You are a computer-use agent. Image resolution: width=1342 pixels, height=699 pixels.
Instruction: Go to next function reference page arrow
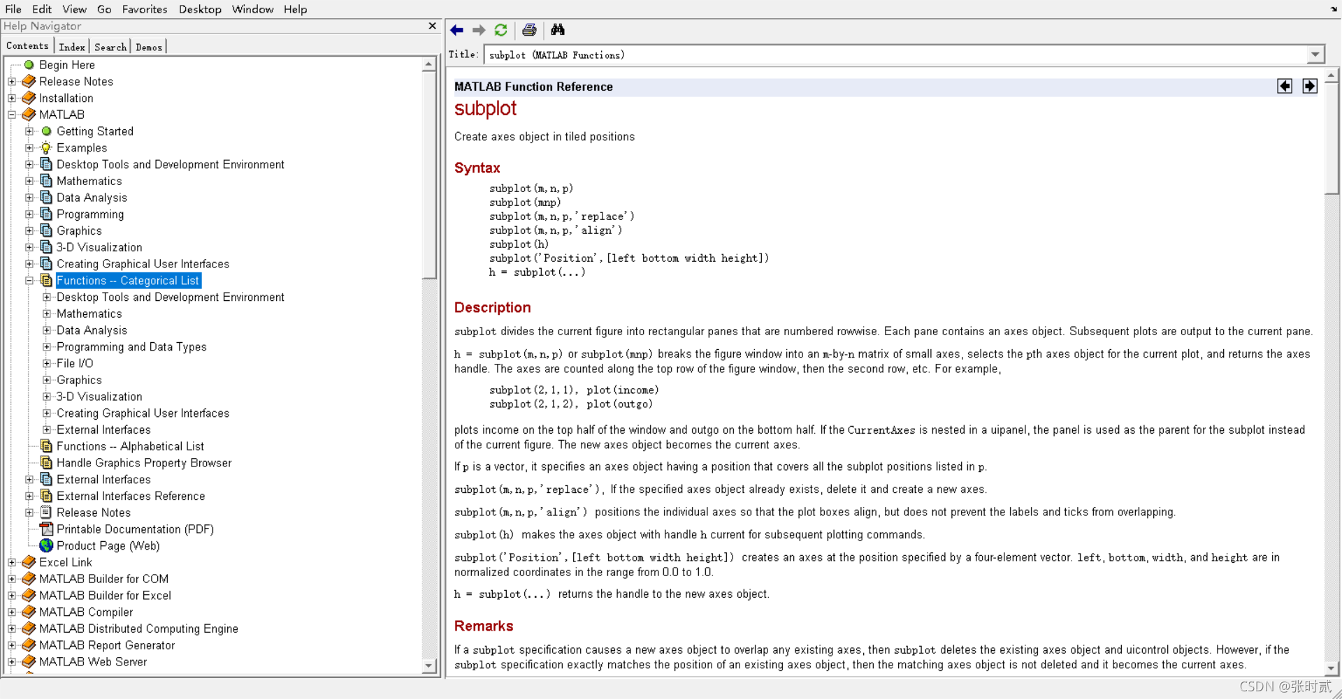point(1310,86)
